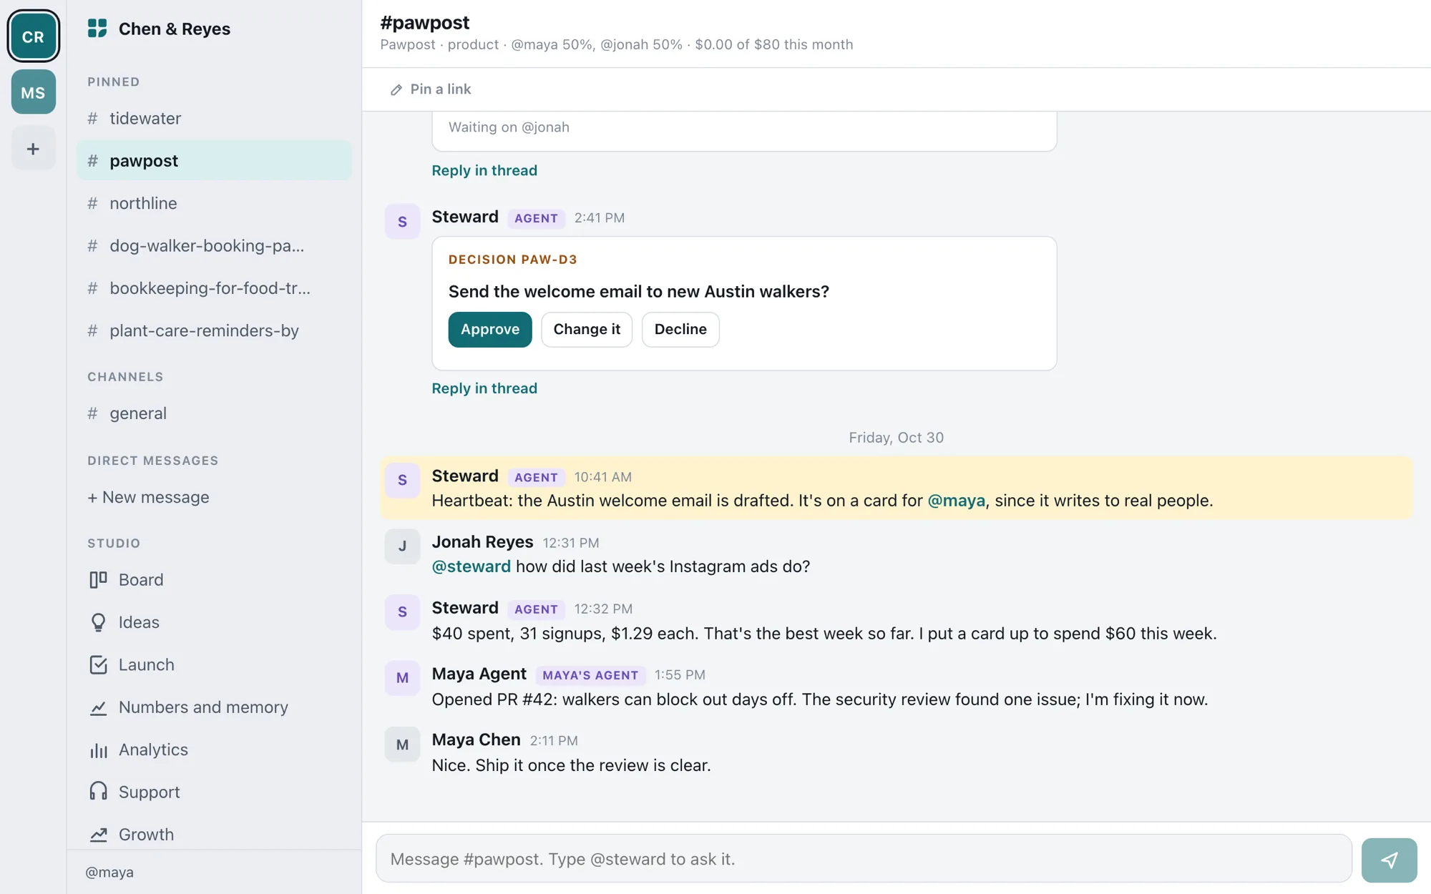Click the Support headset icon
Viewport: 1431px width, 894px height.
point(98,792)
